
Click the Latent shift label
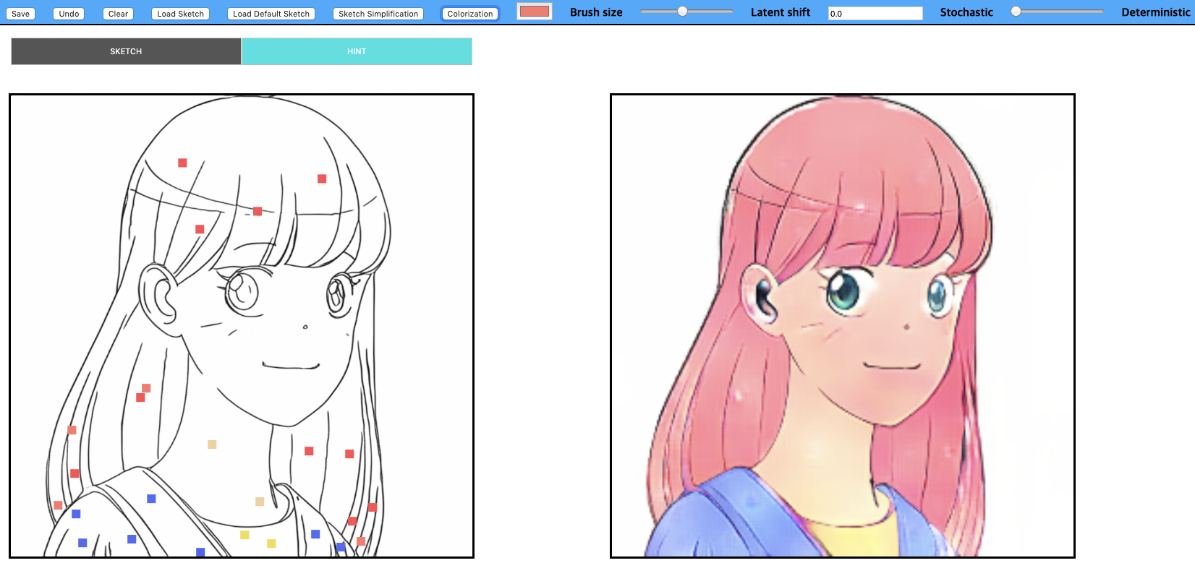(x=781, y=12)
